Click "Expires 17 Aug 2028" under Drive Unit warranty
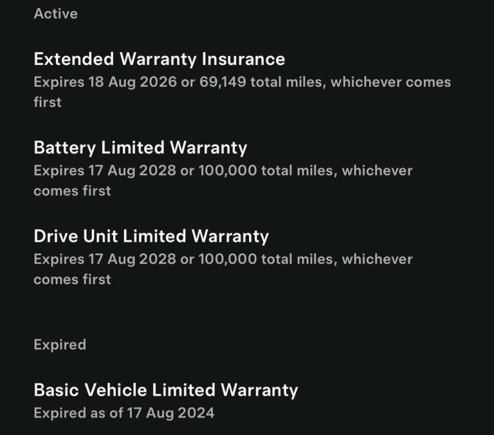This screenshot has width=494, height=435. [105, 259]
